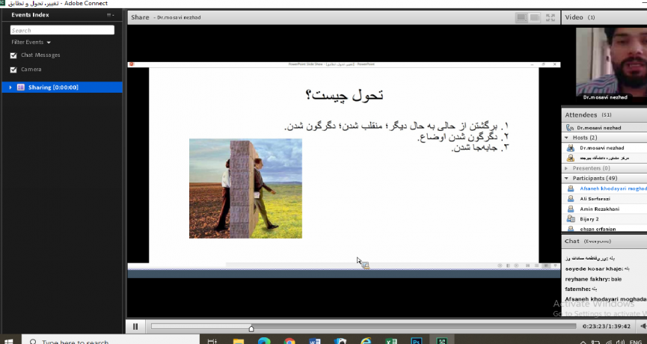Toggle full screen for the Share pod
The width and height of the screenshot is (647, 344).
[x=551, y=18]
